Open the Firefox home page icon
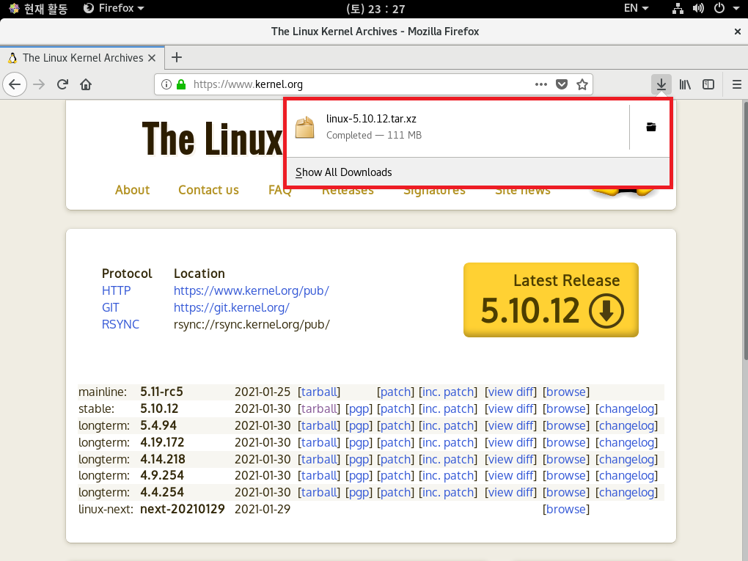 click(86, 85)
